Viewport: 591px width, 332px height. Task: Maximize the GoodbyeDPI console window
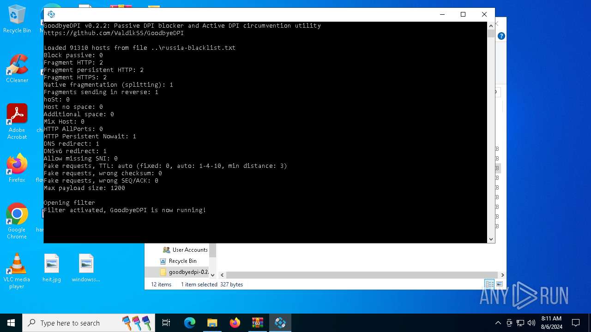(463, 14)
